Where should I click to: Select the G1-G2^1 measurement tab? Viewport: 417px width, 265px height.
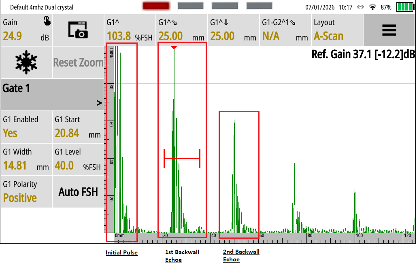(285, 30)
